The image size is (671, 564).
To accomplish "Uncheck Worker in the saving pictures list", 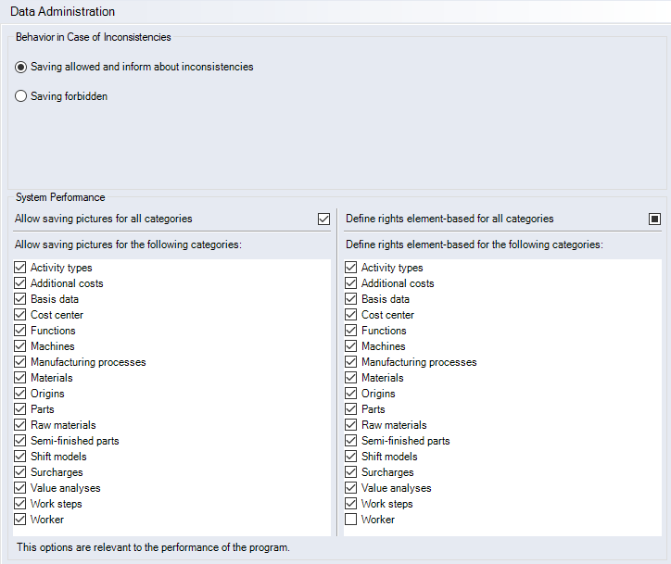I will pyautogui.click(x=20, y=520).
